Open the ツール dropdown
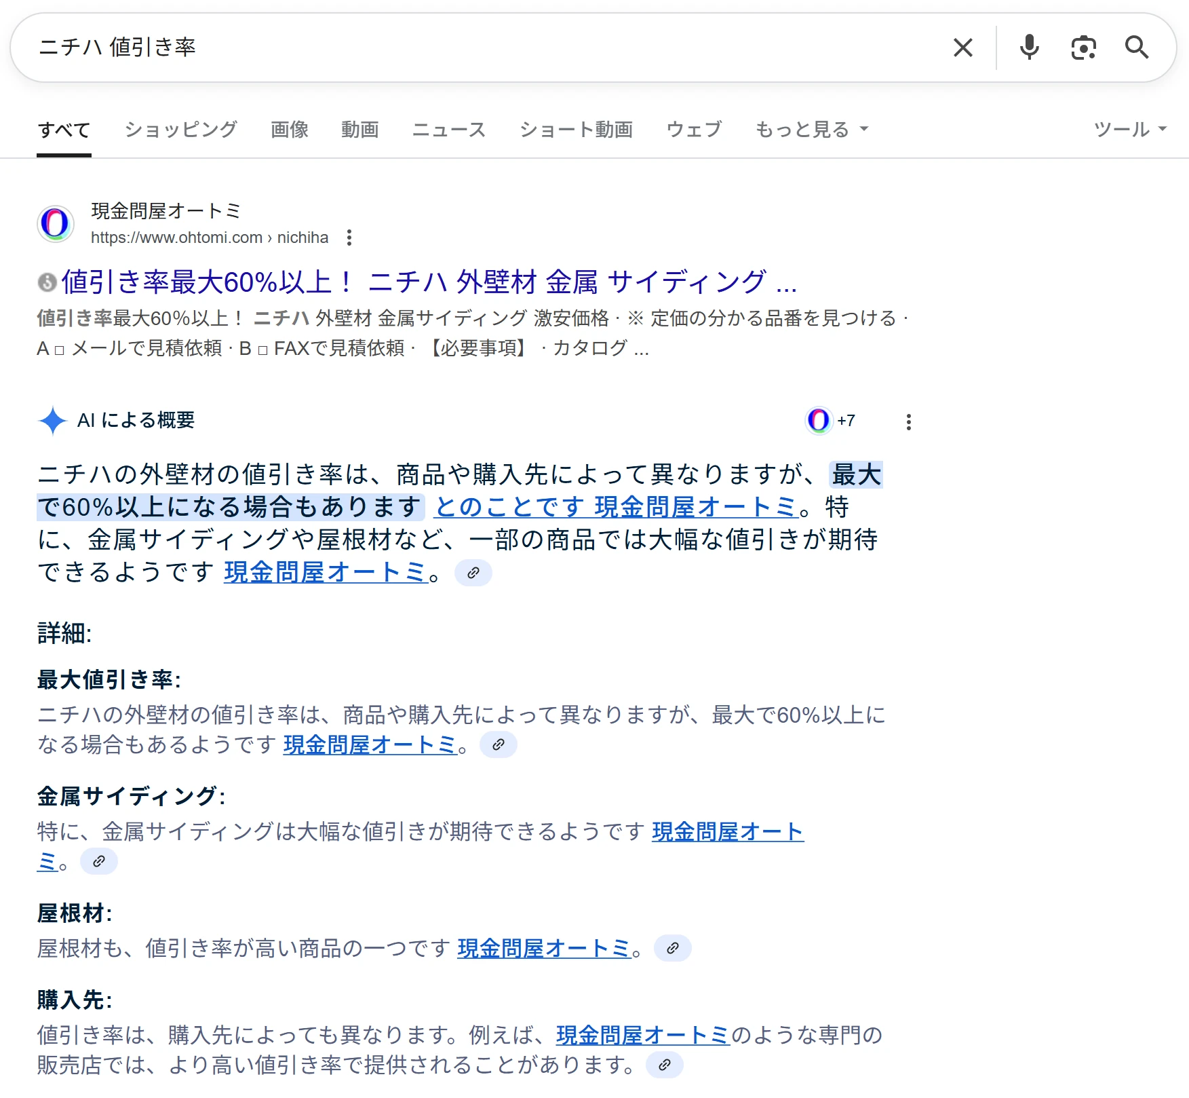This screenshot has width=1189, height=1098. pyautogui.click(x=1130, y=130)
